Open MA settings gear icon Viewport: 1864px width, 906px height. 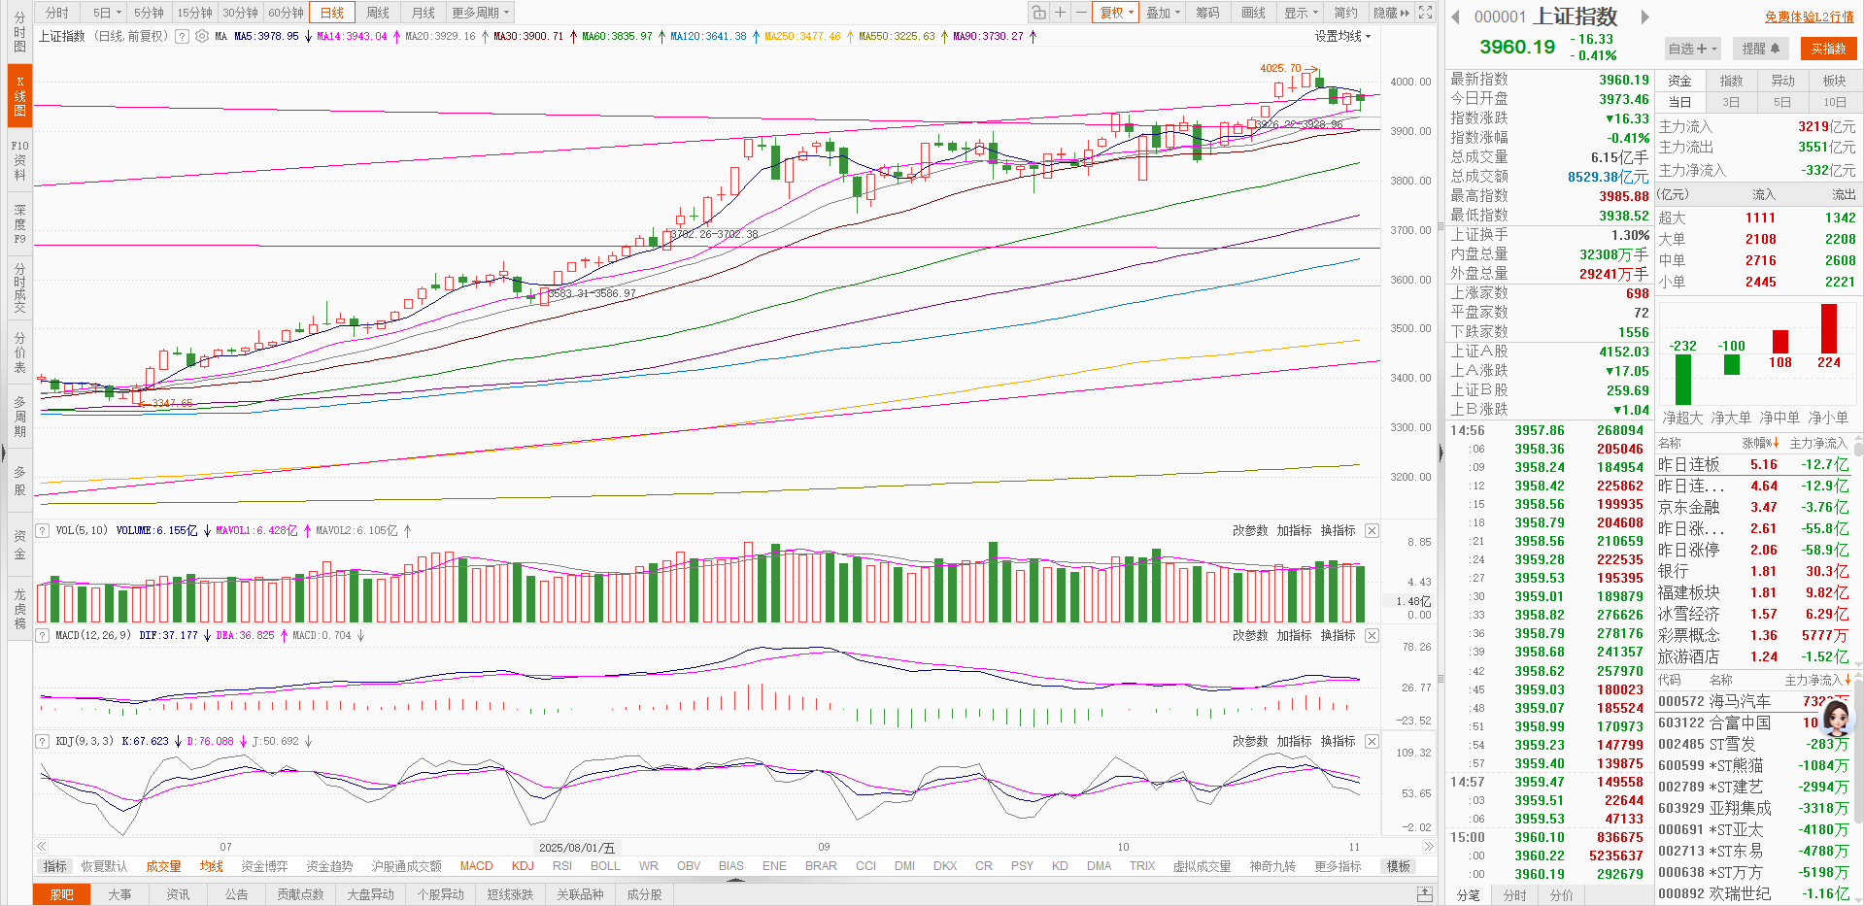click(202, 36)
